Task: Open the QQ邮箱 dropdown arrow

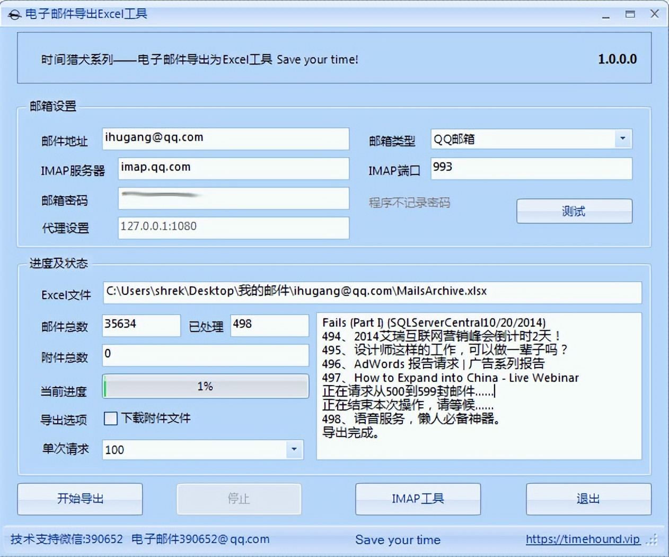Action: [x=623, y=139]
